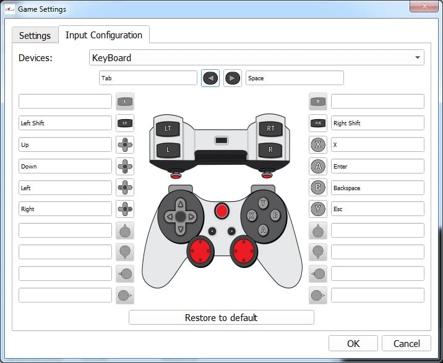Click the left-side stick up icon
This screenshot has width=443, height=363.
125,230
